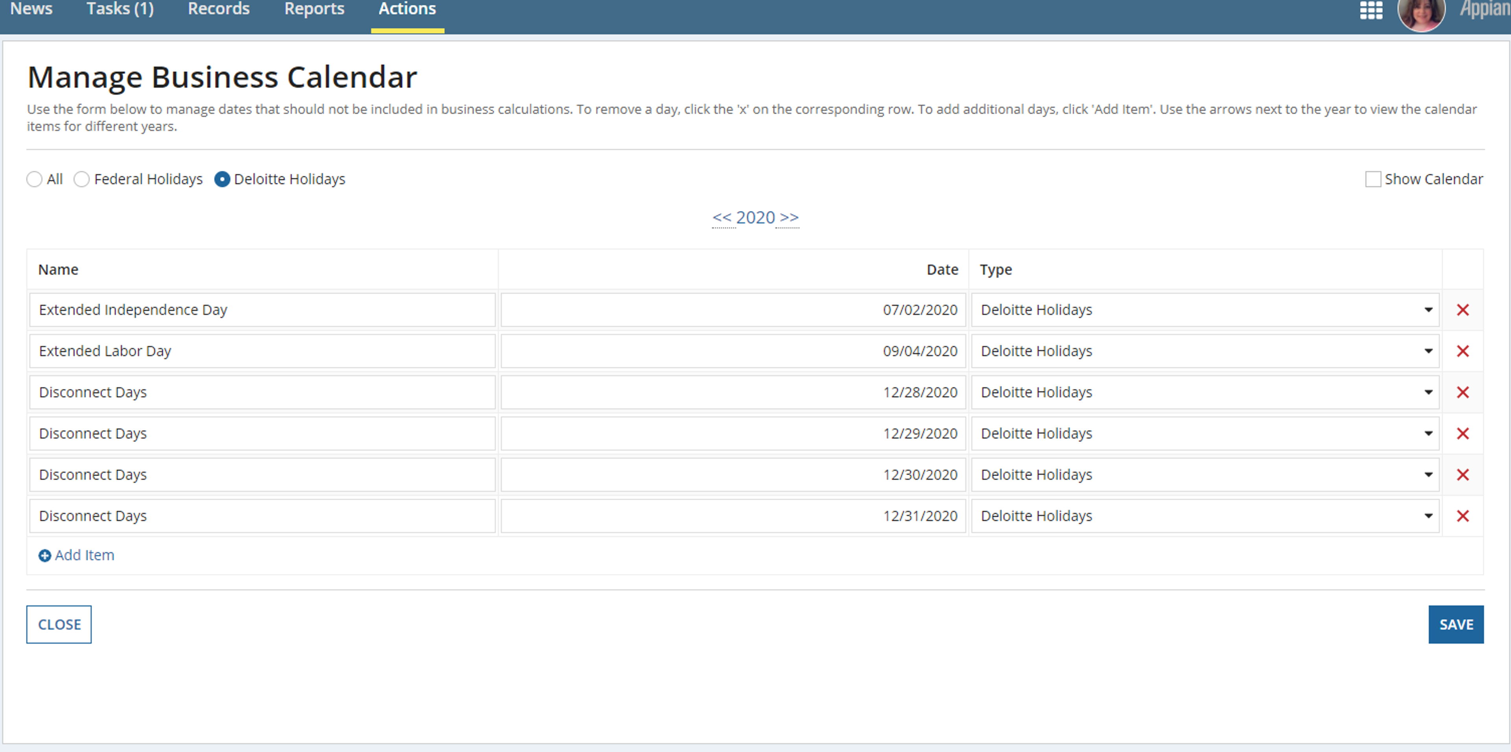Image resolution: width=1511 pixels, height=752 pixels.
Task: Switch to the Records tab
Action: tap(219, 9)
